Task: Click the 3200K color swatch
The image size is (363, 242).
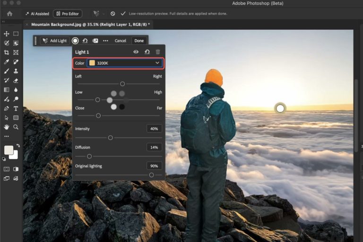Action: pyautogui.click(x=92, y=63)
